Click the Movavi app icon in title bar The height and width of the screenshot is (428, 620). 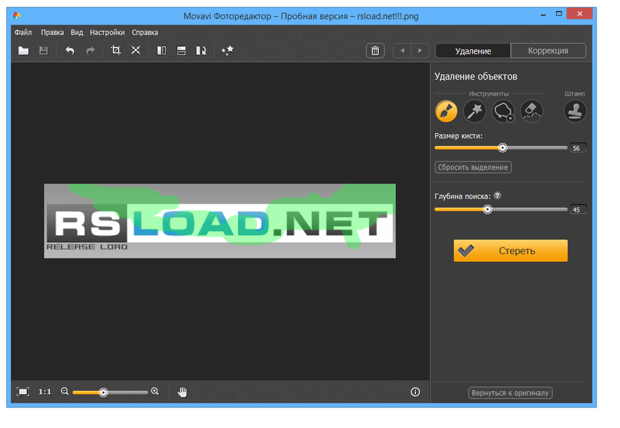click(17, 16)
